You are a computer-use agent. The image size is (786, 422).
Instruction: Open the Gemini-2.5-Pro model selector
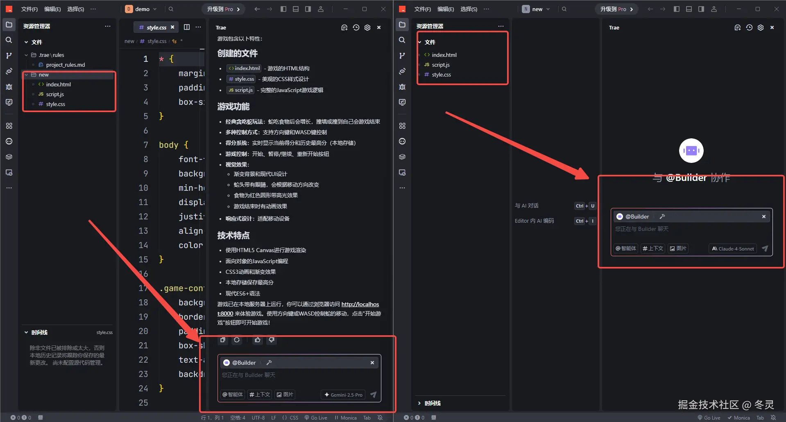click(x=343, y=395)
